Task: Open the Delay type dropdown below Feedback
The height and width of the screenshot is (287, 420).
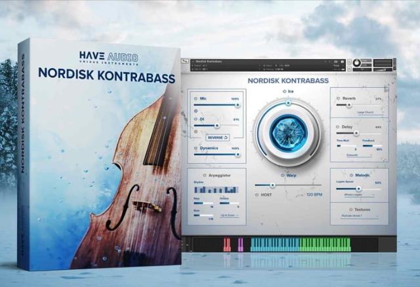Action: tap(359, 155)
